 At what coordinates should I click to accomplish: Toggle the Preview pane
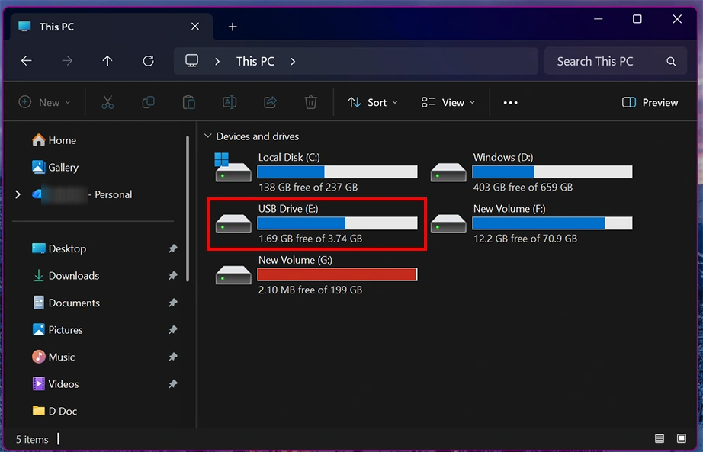650,103
